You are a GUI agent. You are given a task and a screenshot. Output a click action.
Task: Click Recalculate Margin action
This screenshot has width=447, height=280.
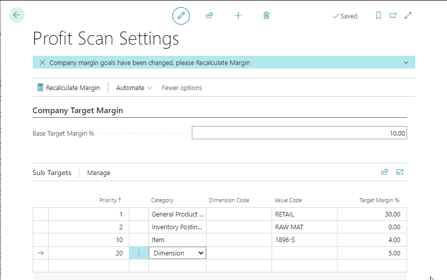69,88
